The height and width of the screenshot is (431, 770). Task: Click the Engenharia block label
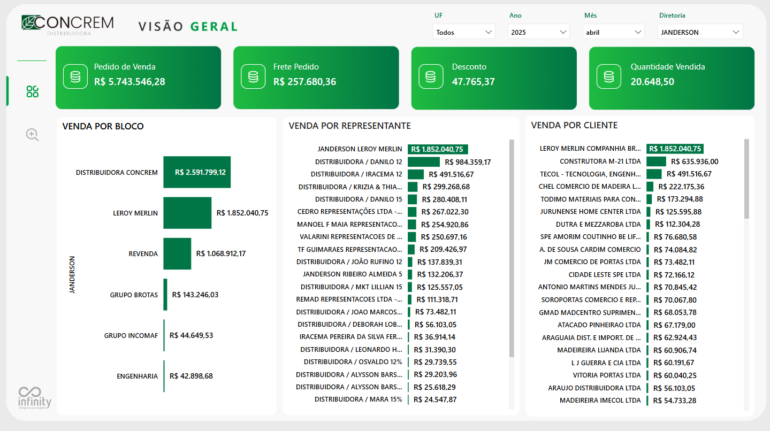138,376
